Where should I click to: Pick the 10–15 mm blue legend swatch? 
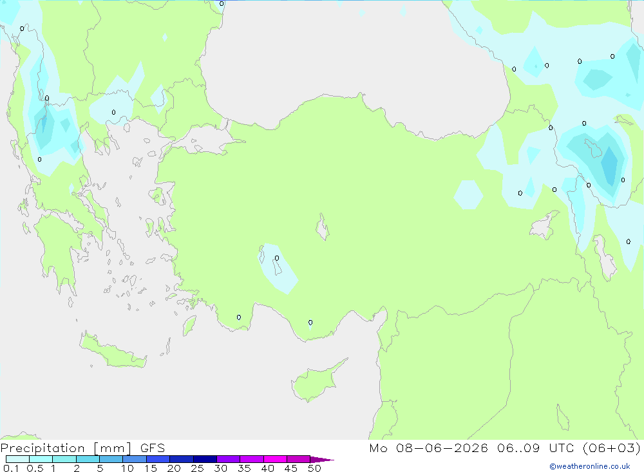pos(135,459)
